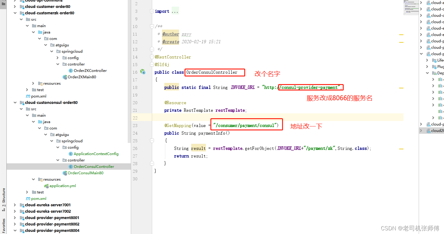Click the cloud-provider-payment8002 module folder icon
The width and height of the screenshot is (444, 234).
(x=22, y=224)
